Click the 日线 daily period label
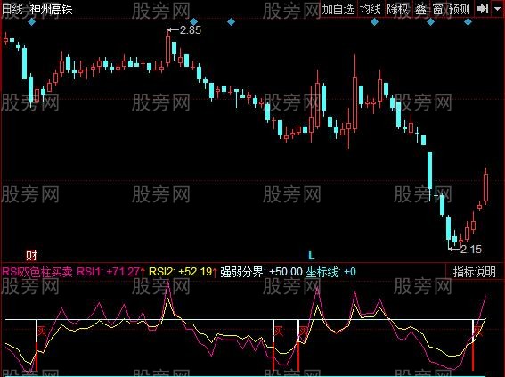 (x=12, y=9)
